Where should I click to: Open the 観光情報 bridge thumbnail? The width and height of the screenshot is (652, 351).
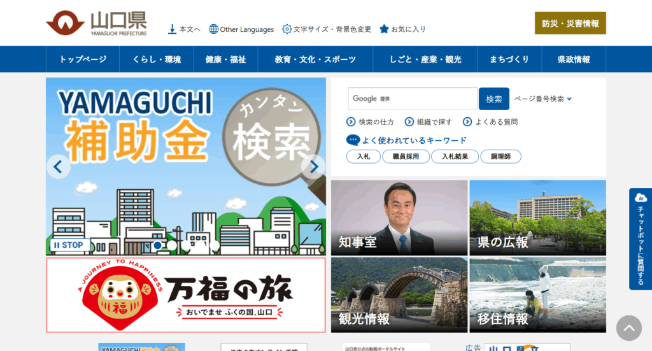pos(399,294)
